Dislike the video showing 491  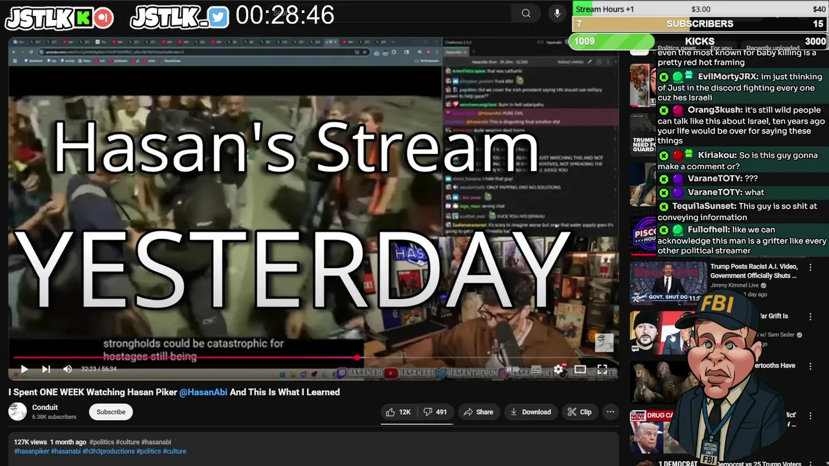[x=435, y=412]
